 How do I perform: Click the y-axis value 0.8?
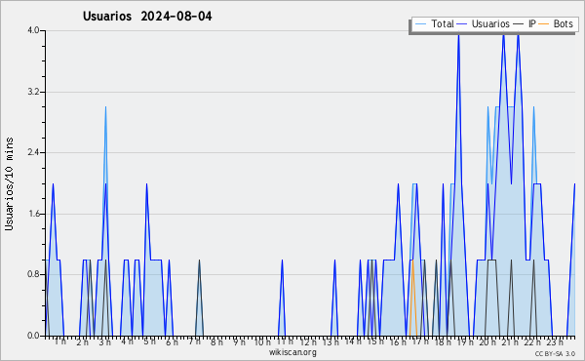click(x=33, y=275)
